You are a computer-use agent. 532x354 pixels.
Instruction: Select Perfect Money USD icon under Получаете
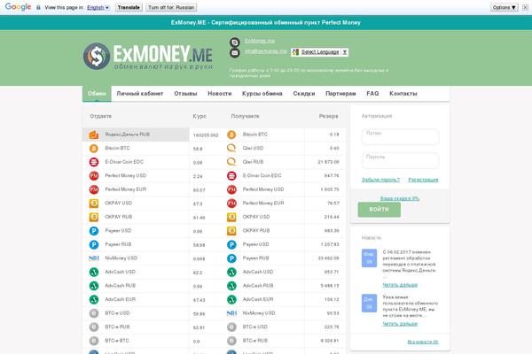point(231,189)
